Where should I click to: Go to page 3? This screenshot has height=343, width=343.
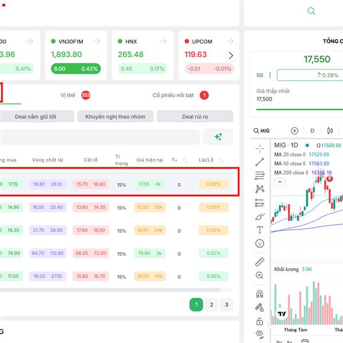226,305
